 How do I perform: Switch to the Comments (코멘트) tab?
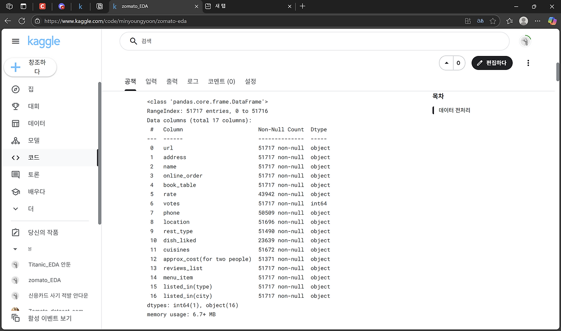[221, 81]
